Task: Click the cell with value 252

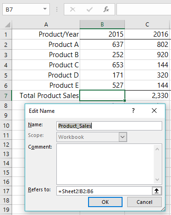Action: [x=102, y=55]
